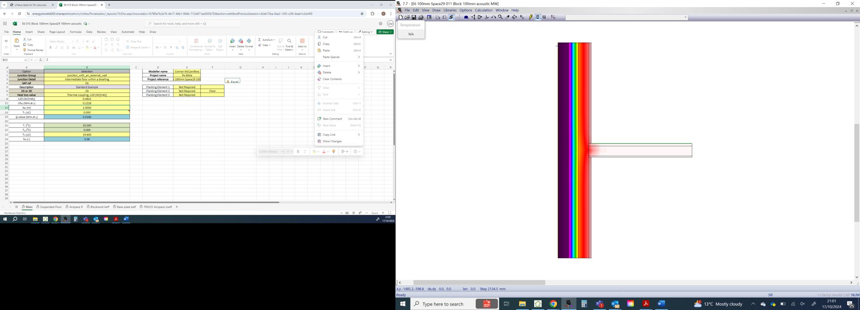Expand the AutoSum dropdown in Excel
The image size is (860, 310).
pyautogui.click(x=274, y=40)
